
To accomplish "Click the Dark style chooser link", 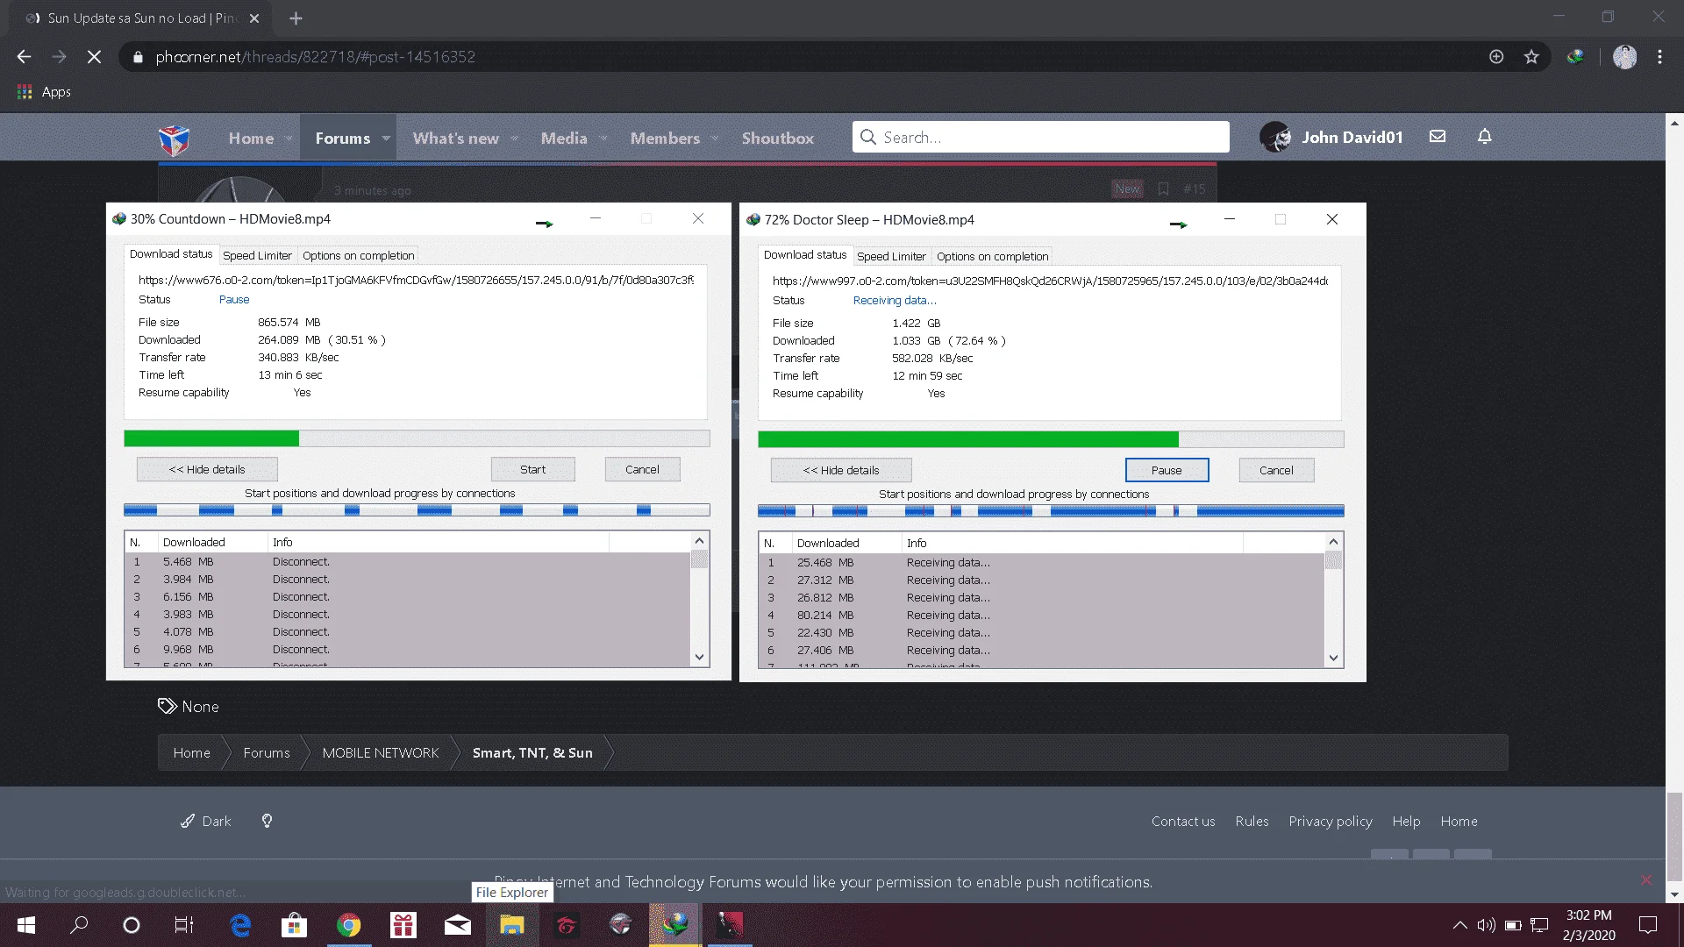I will 206,821.
